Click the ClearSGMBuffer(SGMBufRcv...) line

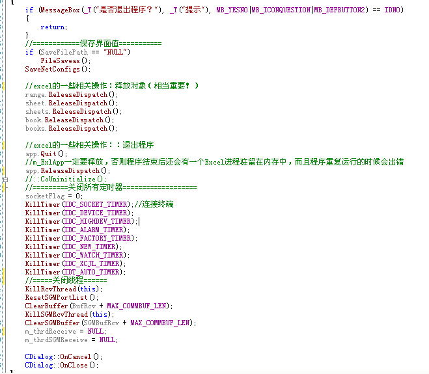click(x=111, y=323)
